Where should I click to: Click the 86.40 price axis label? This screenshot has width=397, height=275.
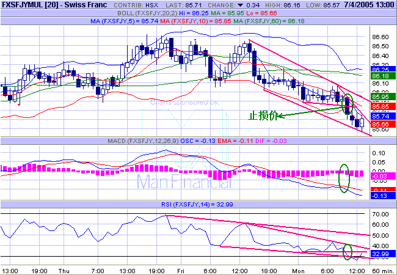coord(381,56)
